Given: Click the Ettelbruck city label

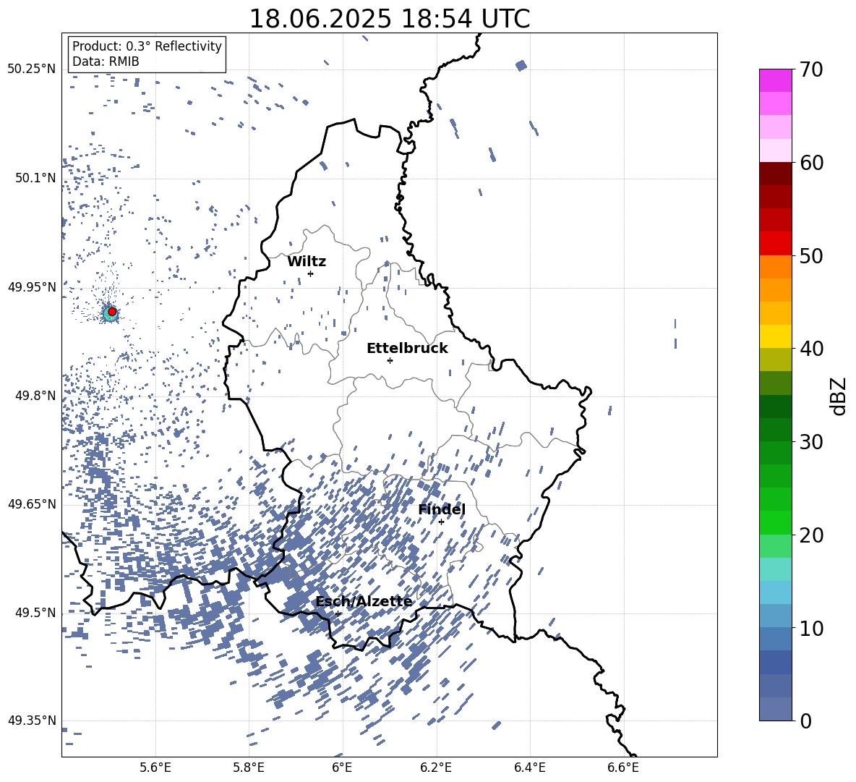Looking at the screenshot, I should [x=407, y=349].
